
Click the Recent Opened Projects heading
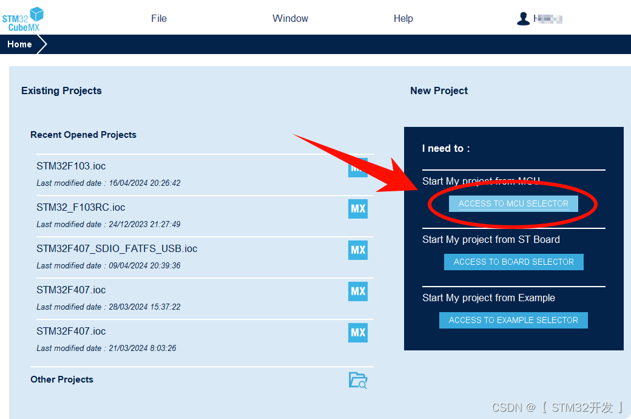(83, 135)
